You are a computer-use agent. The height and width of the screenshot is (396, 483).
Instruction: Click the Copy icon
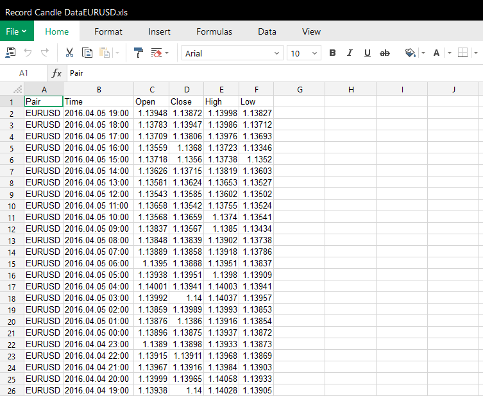coord(87,53)
